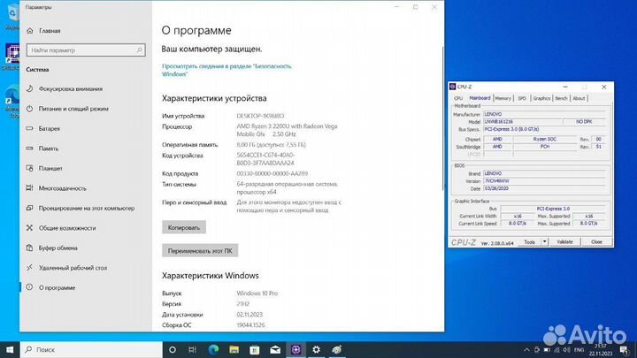637x358 pixels.
Task: Click LENOVO Manufacturer field in CPU-Z
Action: click(544, 114)
